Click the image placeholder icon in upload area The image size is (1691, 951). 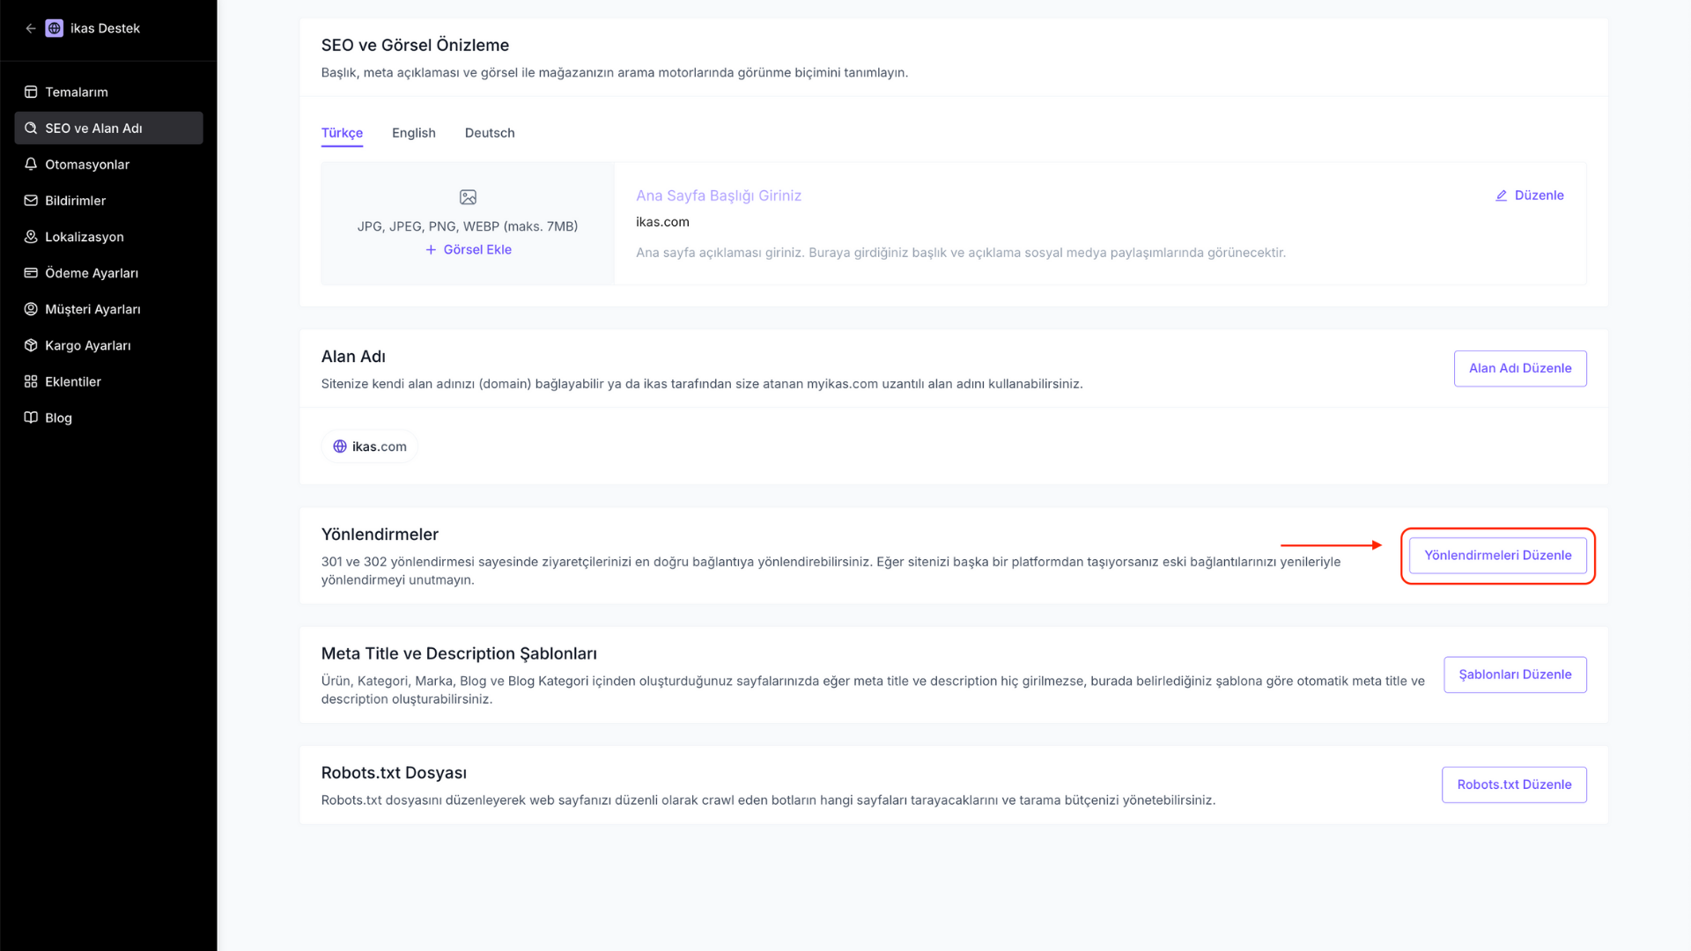click(468, 197)
